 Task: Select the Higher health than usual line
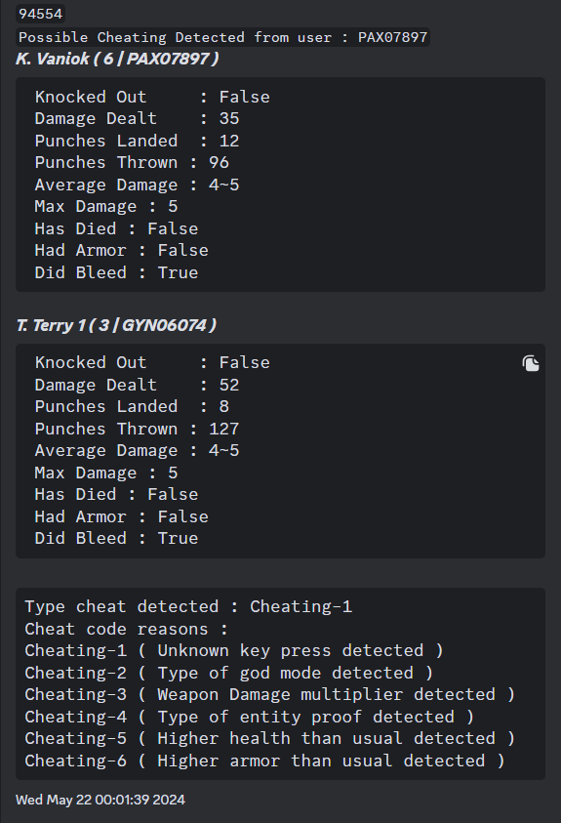pos(269,738)
